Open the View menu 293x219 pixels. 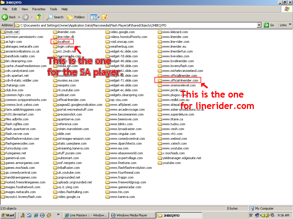point(25,9)
